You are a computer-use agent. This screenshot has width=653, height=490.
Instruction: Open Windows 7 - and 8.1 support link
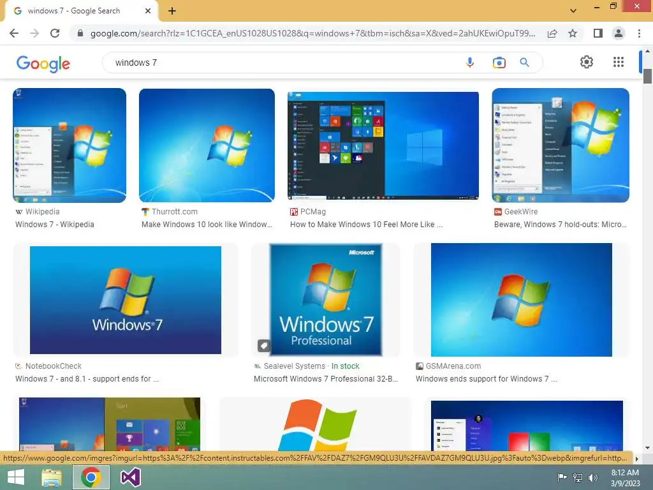pyautogui.click(x=87, y=379)
